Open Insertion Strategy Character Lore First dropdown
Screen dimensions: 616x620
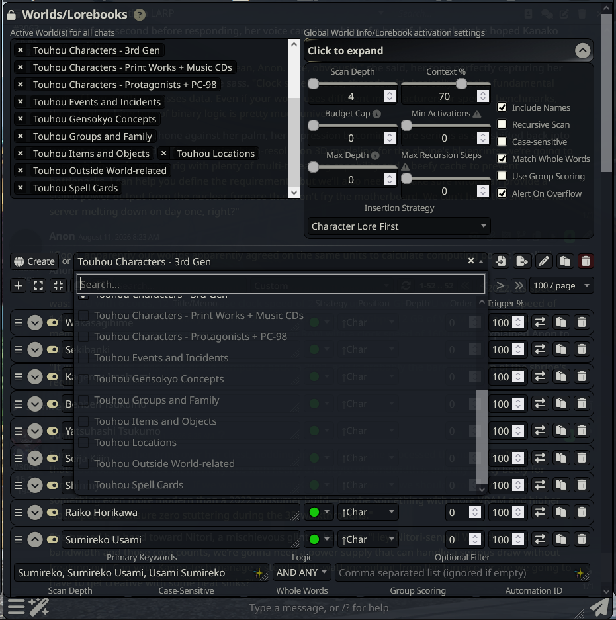coord(399,226)
